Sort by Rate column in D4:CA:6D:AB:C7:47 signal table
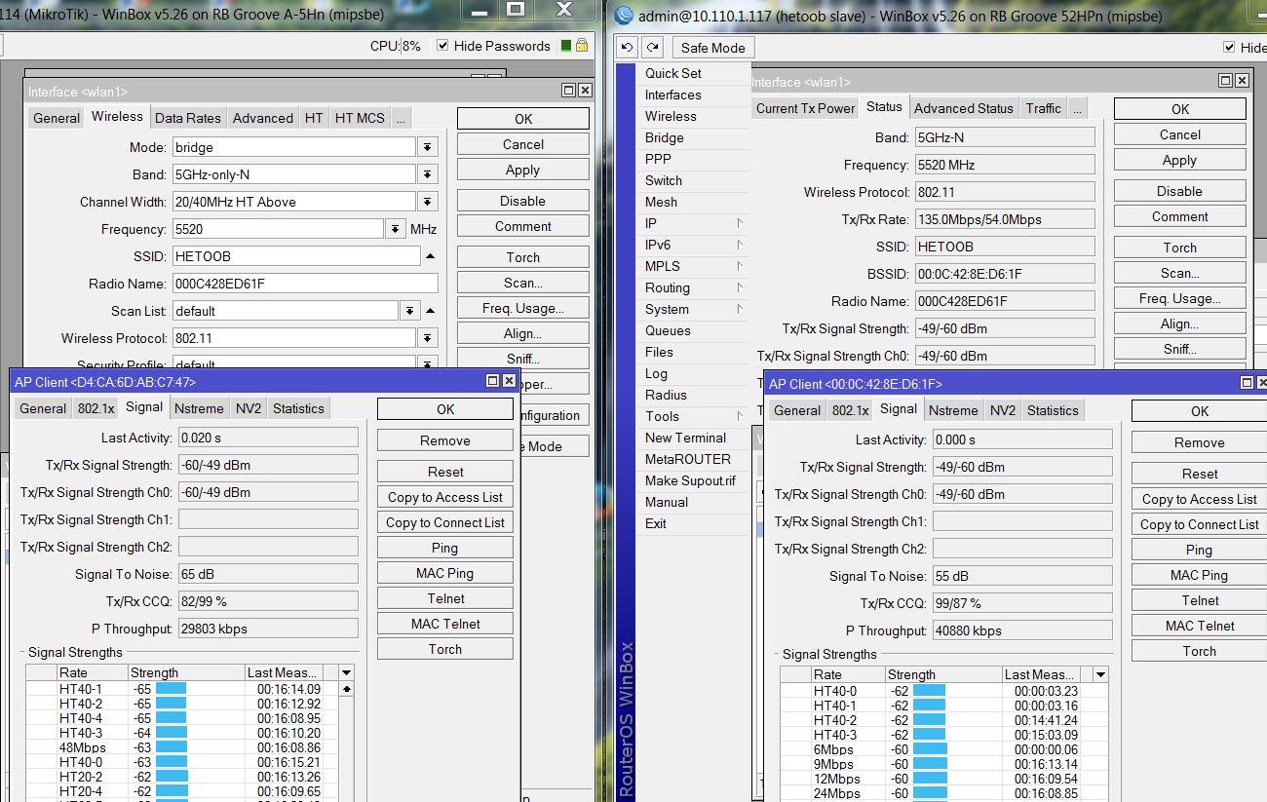1267x802 pixels. pyautogui.click(x=91, y=672)
